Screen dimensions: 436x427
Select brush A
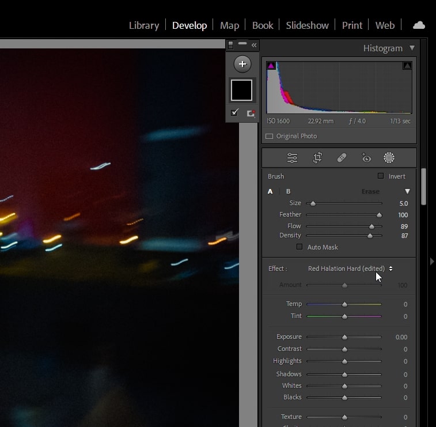tap(270, 191)
